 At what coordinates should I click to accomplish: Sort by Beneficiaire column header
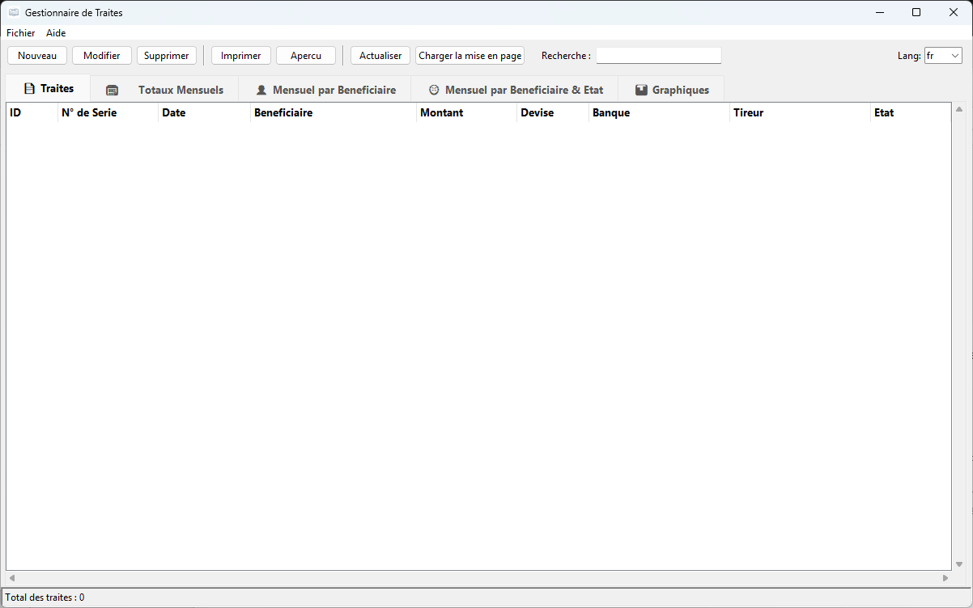pos(334,112)
